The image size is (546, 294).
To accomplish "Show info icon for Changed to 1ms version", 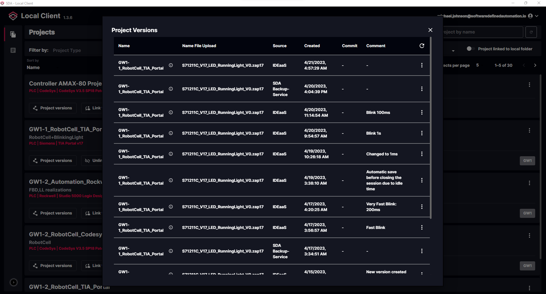I will click(x=171, y=154).
